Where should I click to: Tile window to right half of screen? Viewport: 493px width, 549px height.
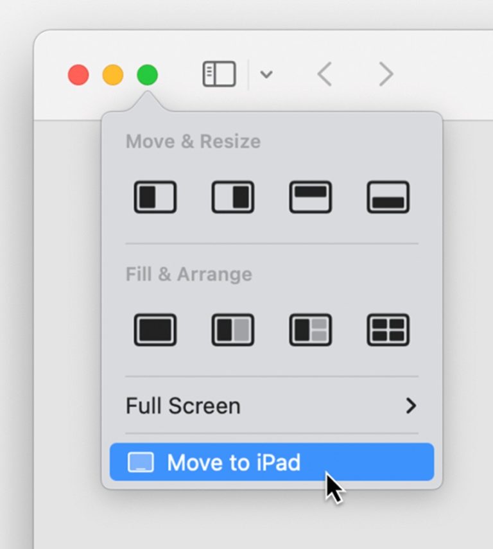pos(232,197)
